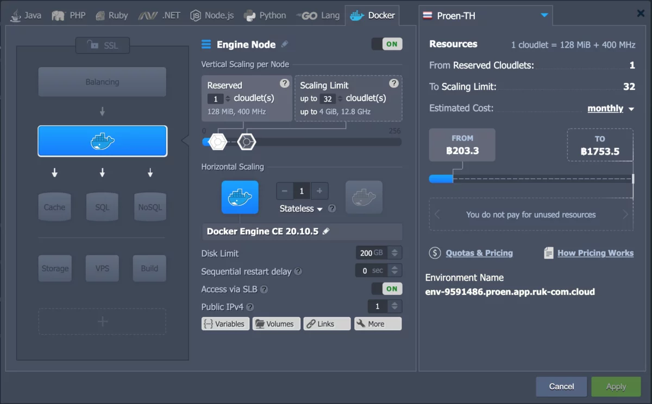Adjust Scaling Limit stepper arrows
652x404 pixels.
coord(340,99)
